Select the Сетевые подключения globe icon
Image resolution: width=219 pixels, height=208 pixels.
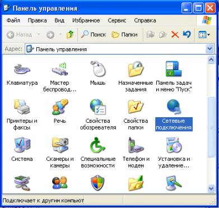pyautogui.click(x=174, y=107)
